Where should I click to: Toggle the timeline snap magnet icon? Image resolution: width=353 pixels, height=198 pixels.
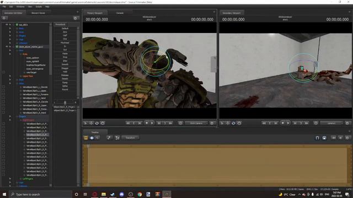(317, 138)
